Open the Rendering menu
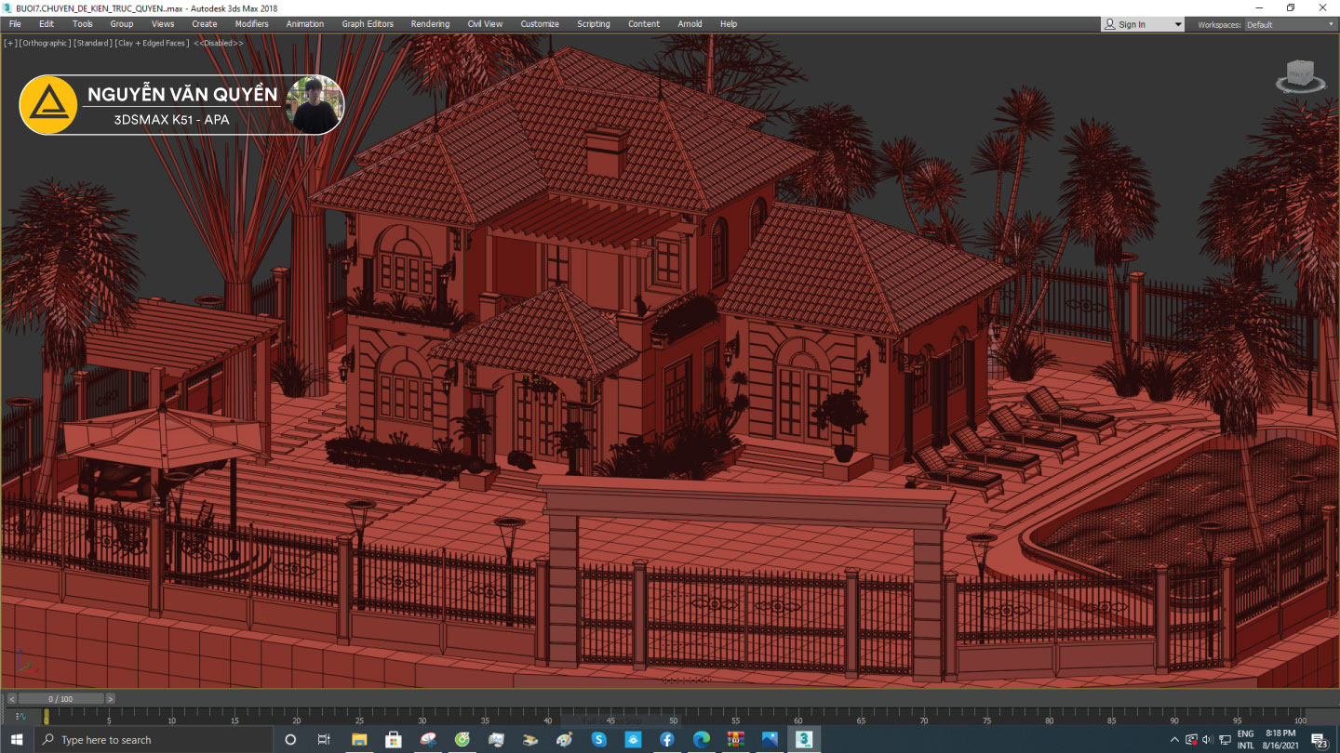The width and height of the screenshot is (1340, 753). [x=430, y=24]
